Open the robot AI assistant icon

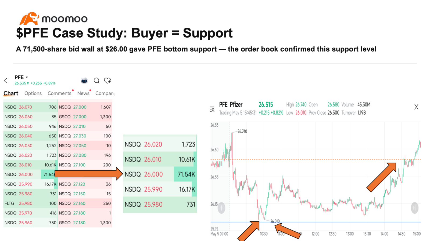(x=84, y=81)
